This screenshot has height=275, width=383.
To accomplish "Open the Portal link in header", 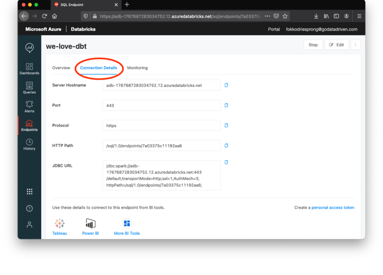I will (274, 29).
